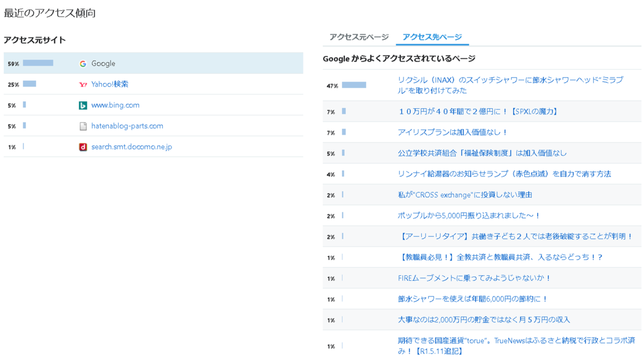The image size is (643, 361).
Task: Open the 教職員必見 全教共済と教職員共済 article
Action: coord(502,257)
